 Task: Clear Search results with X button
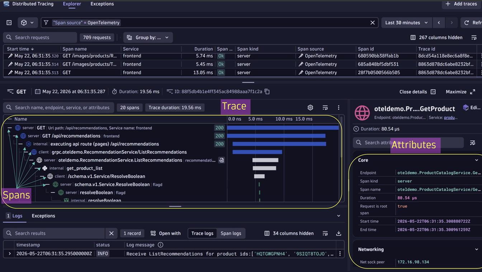(x=111, y=233)
